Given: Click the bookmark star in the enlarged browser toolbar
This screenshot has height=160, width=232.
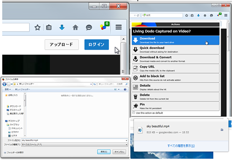Looking at the screenshot, I should coord(38,27).
